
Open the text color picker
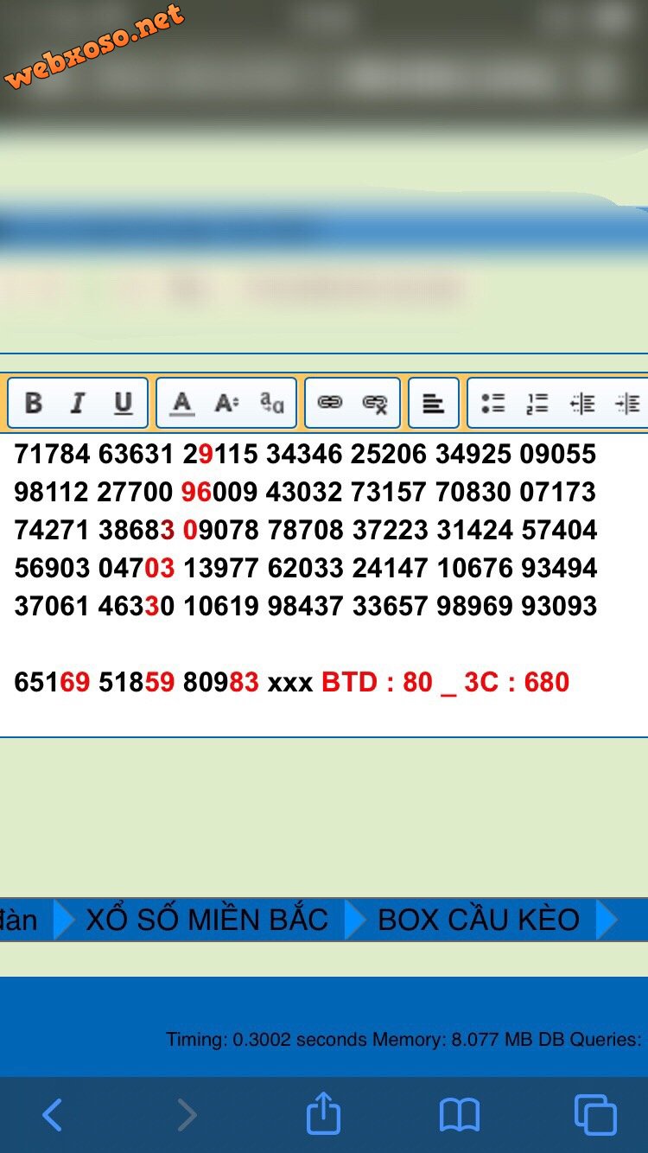click(181, 403)
